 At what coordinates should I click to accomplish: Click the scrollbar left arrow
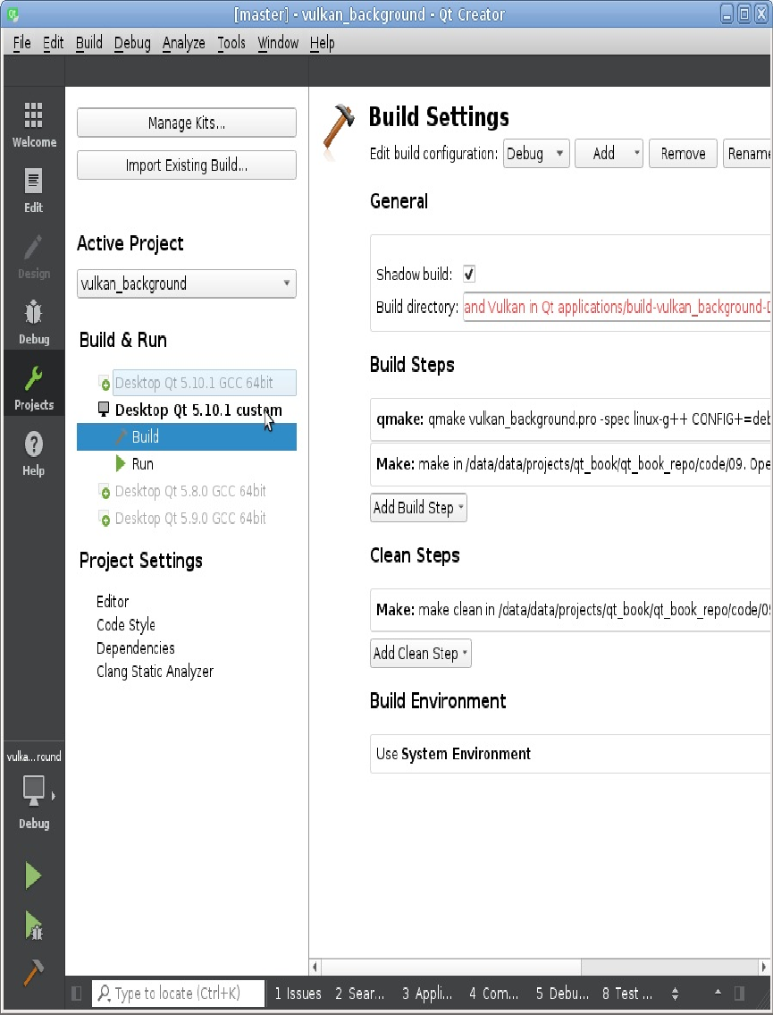315,967
